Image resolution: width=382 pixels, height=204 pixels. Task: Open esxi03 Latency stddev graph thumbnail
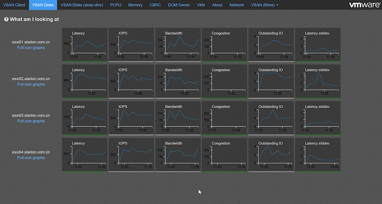tap(318, 118)
